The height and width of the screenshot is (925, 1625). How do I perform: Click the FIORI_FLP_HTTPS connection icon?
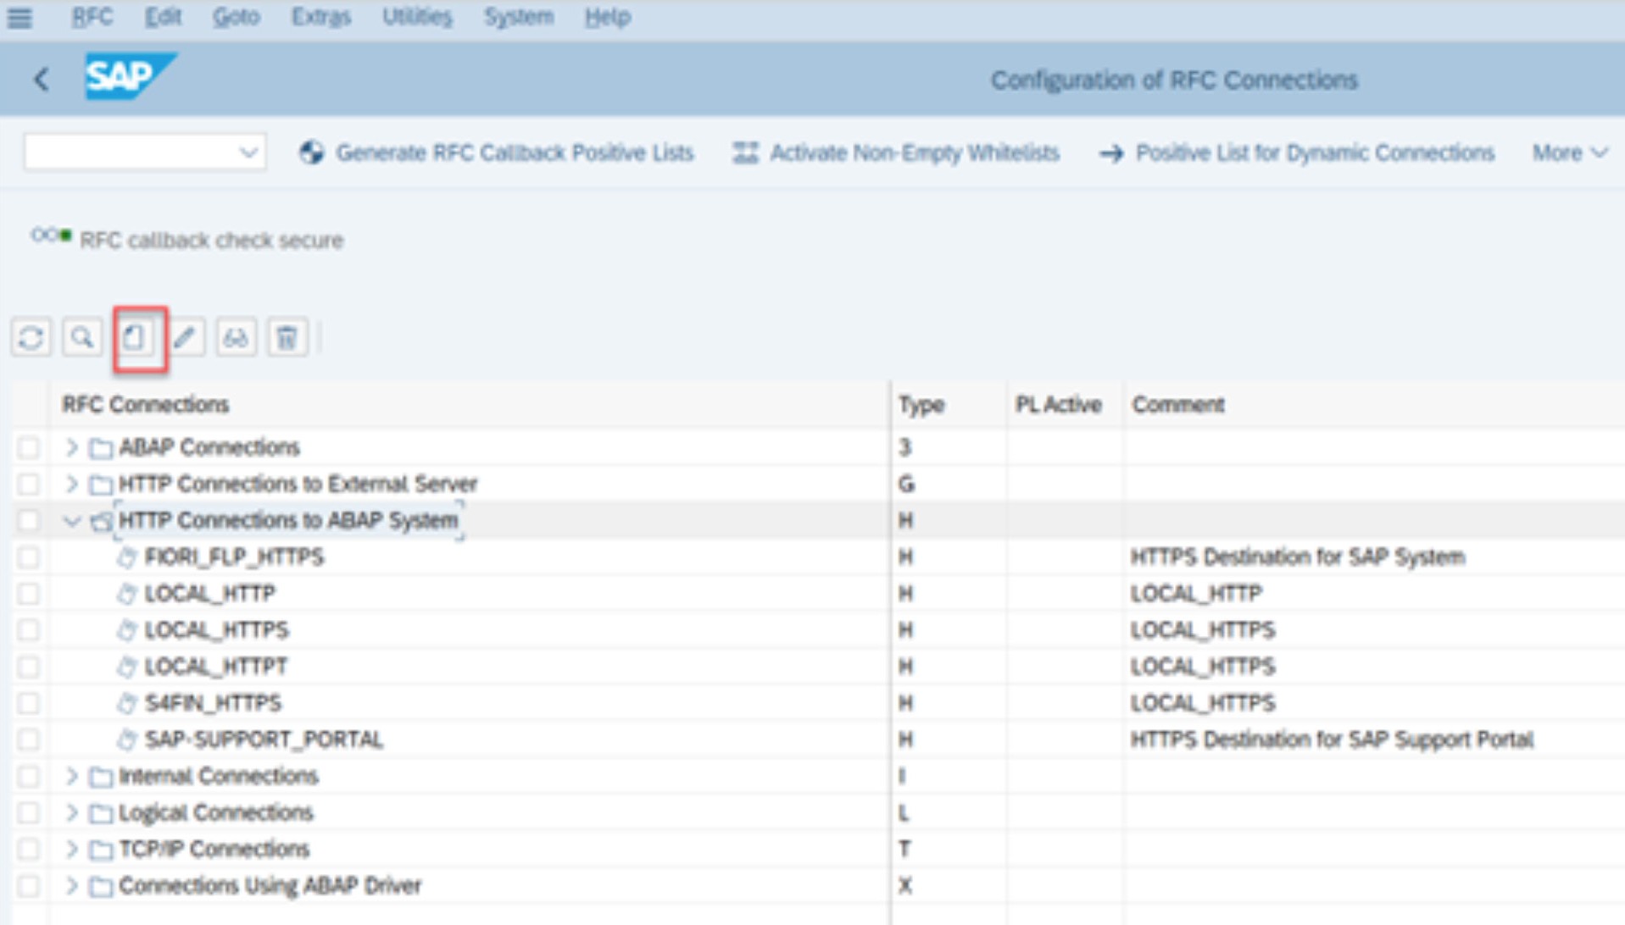tap(127, 557)
